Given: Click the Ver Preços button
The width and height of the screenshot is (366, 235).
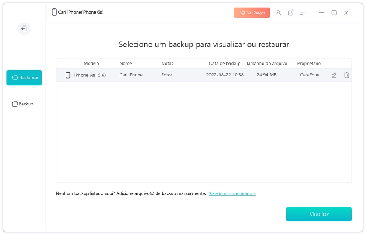Looking at the screenshot, I should [252, 13].
